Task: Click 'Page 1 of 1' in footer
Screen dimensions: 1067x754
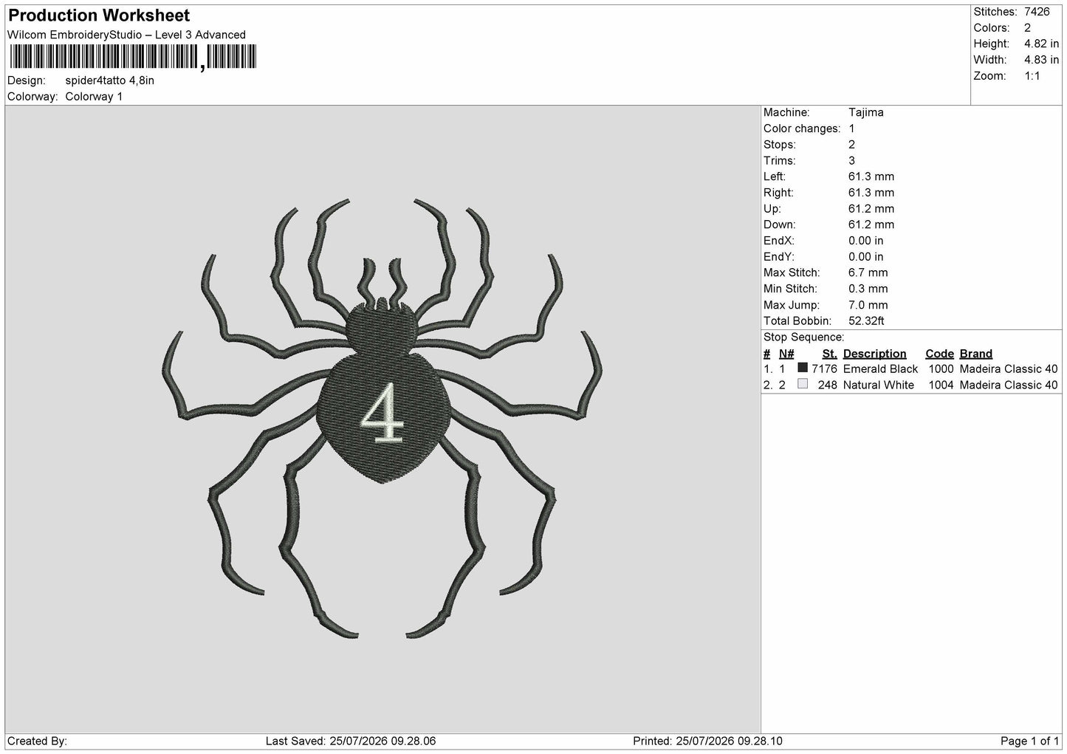Action: pos(1029,741)
